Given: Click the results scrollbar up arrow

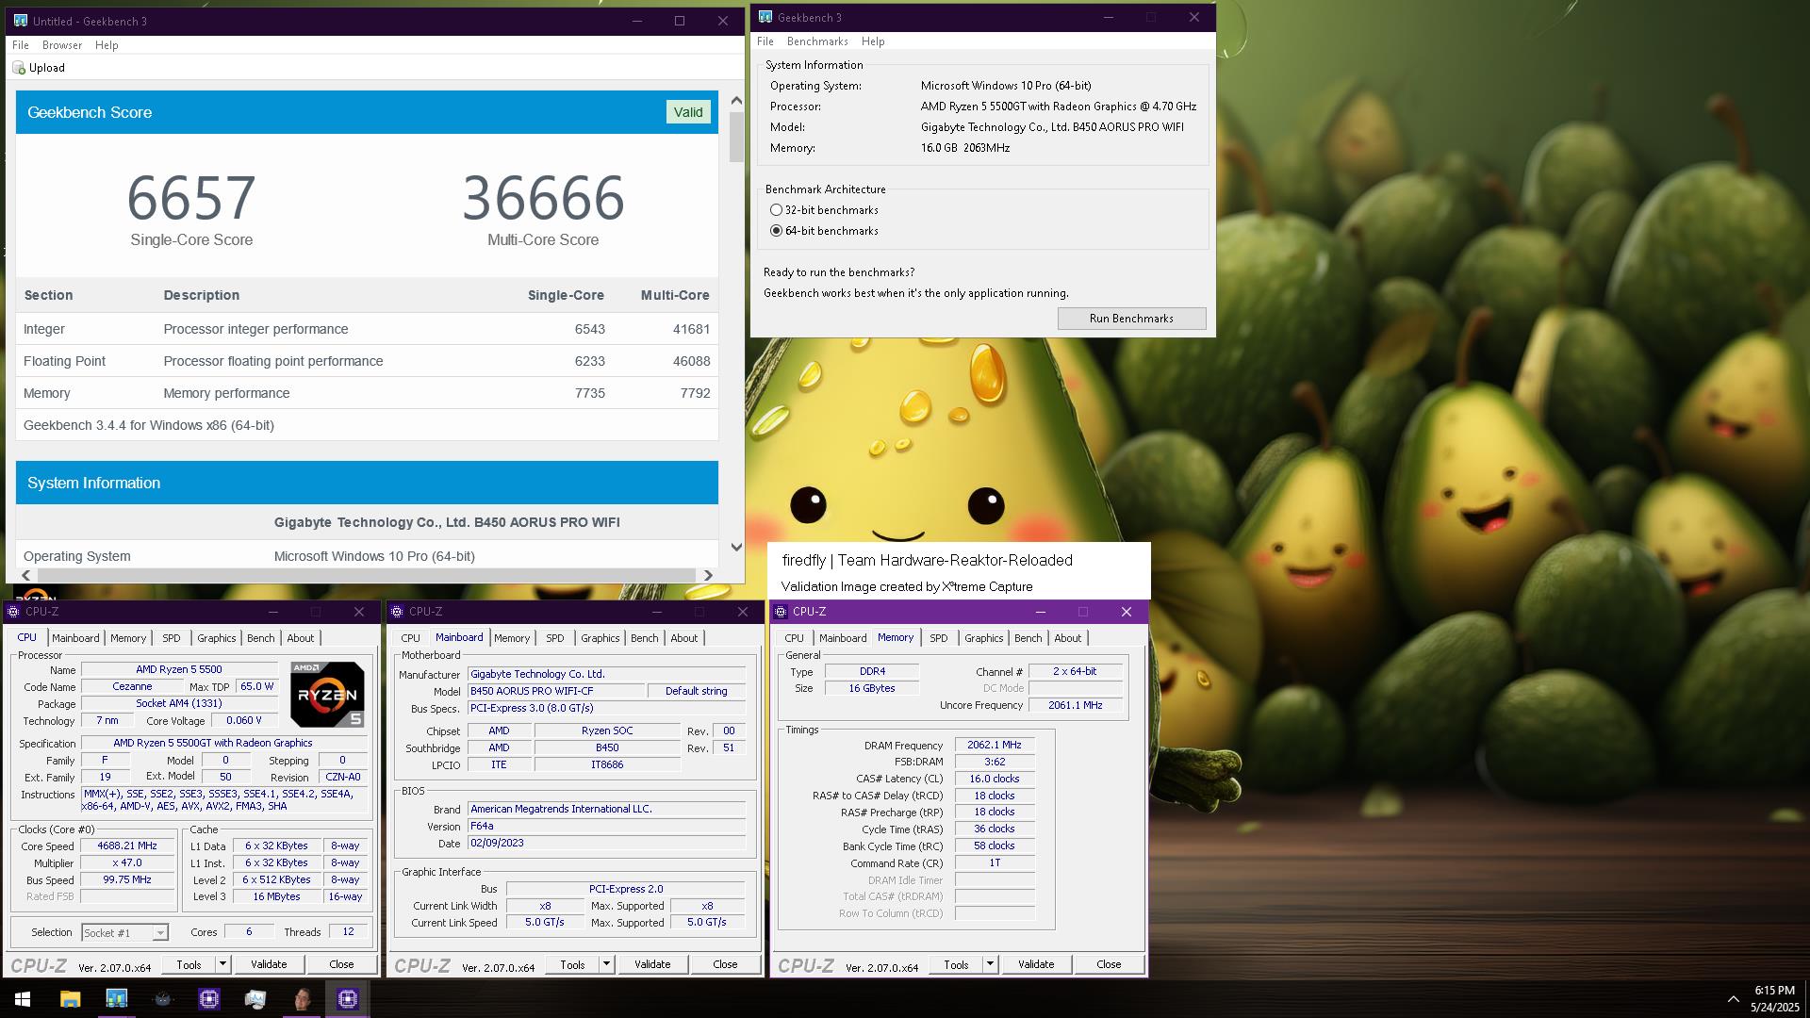Looking at the screenshot, I should point(736,100).
